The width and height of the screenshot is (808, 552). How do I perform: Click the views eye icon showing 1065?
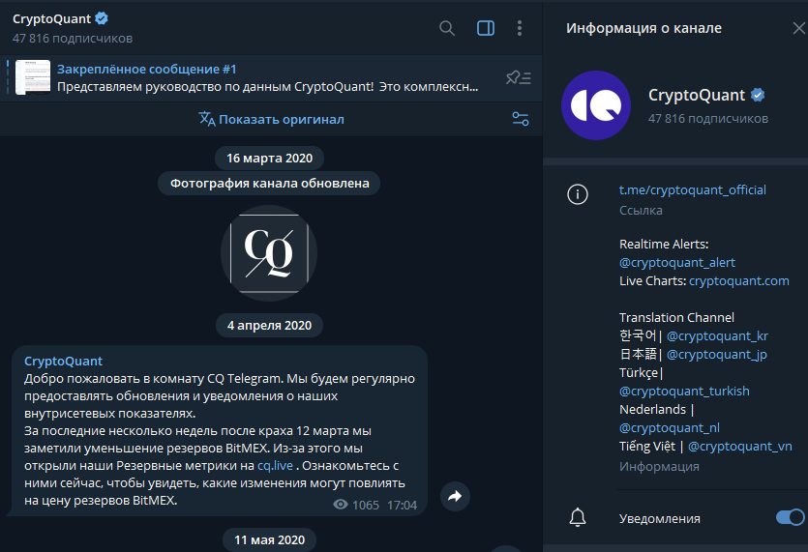(x=340, y=505)
